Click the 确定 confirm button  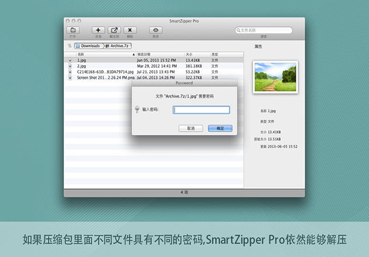220,128
